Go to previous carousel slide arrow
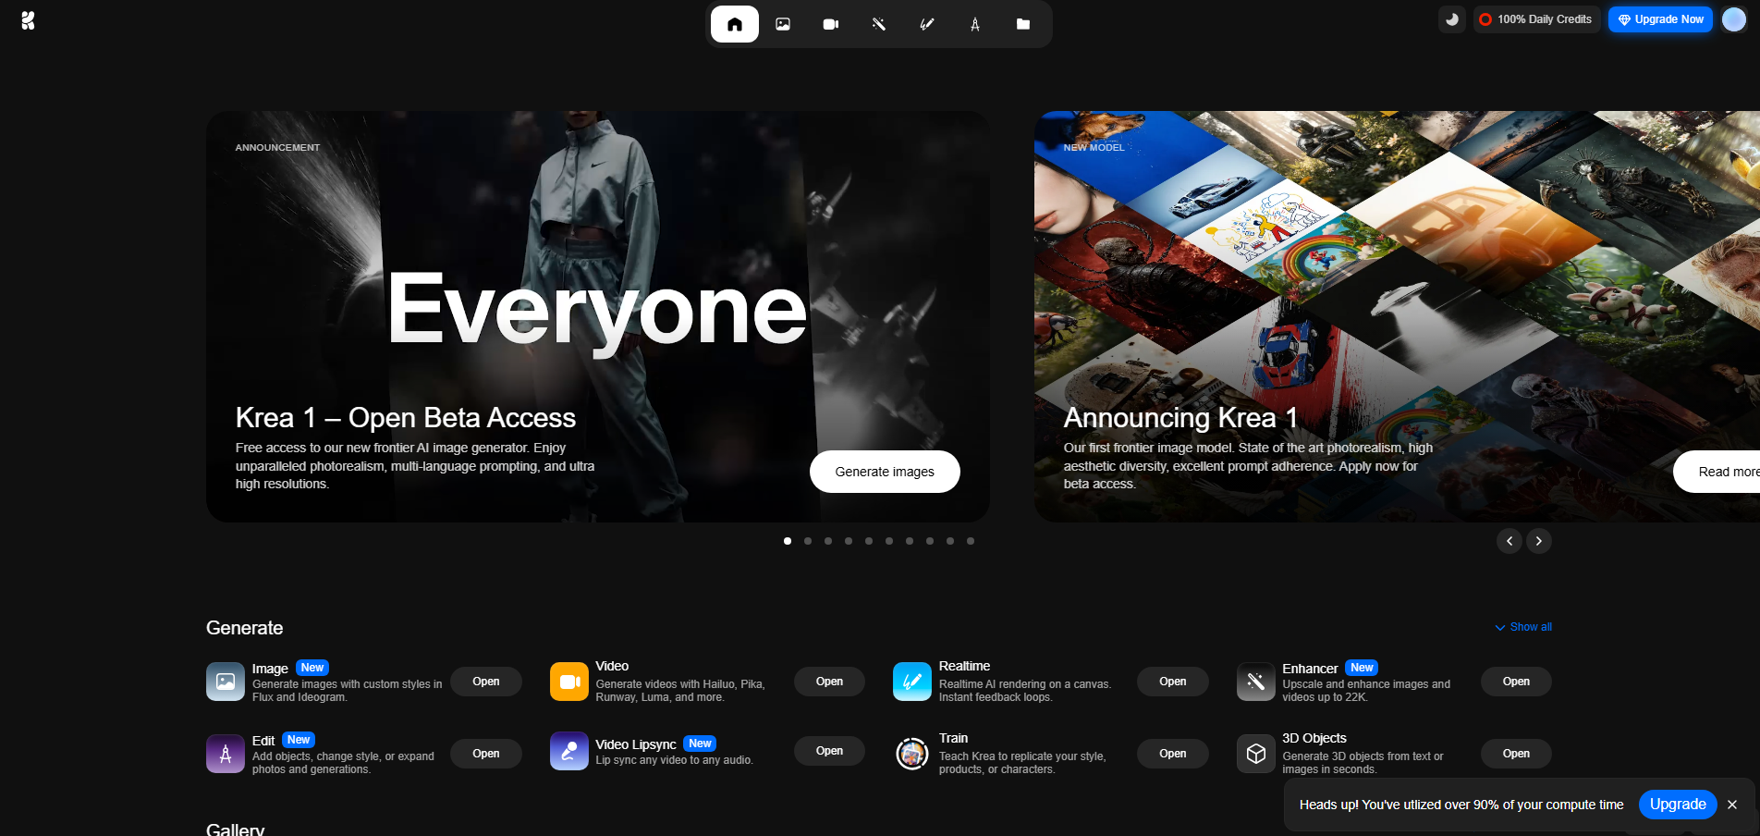This screenshot has height=836, width=1760. 1509,541
